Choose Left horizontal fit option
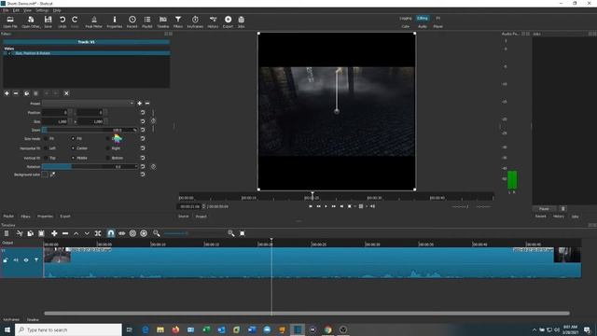The width and height of the screenshot is (597, 336). [49, 148]
